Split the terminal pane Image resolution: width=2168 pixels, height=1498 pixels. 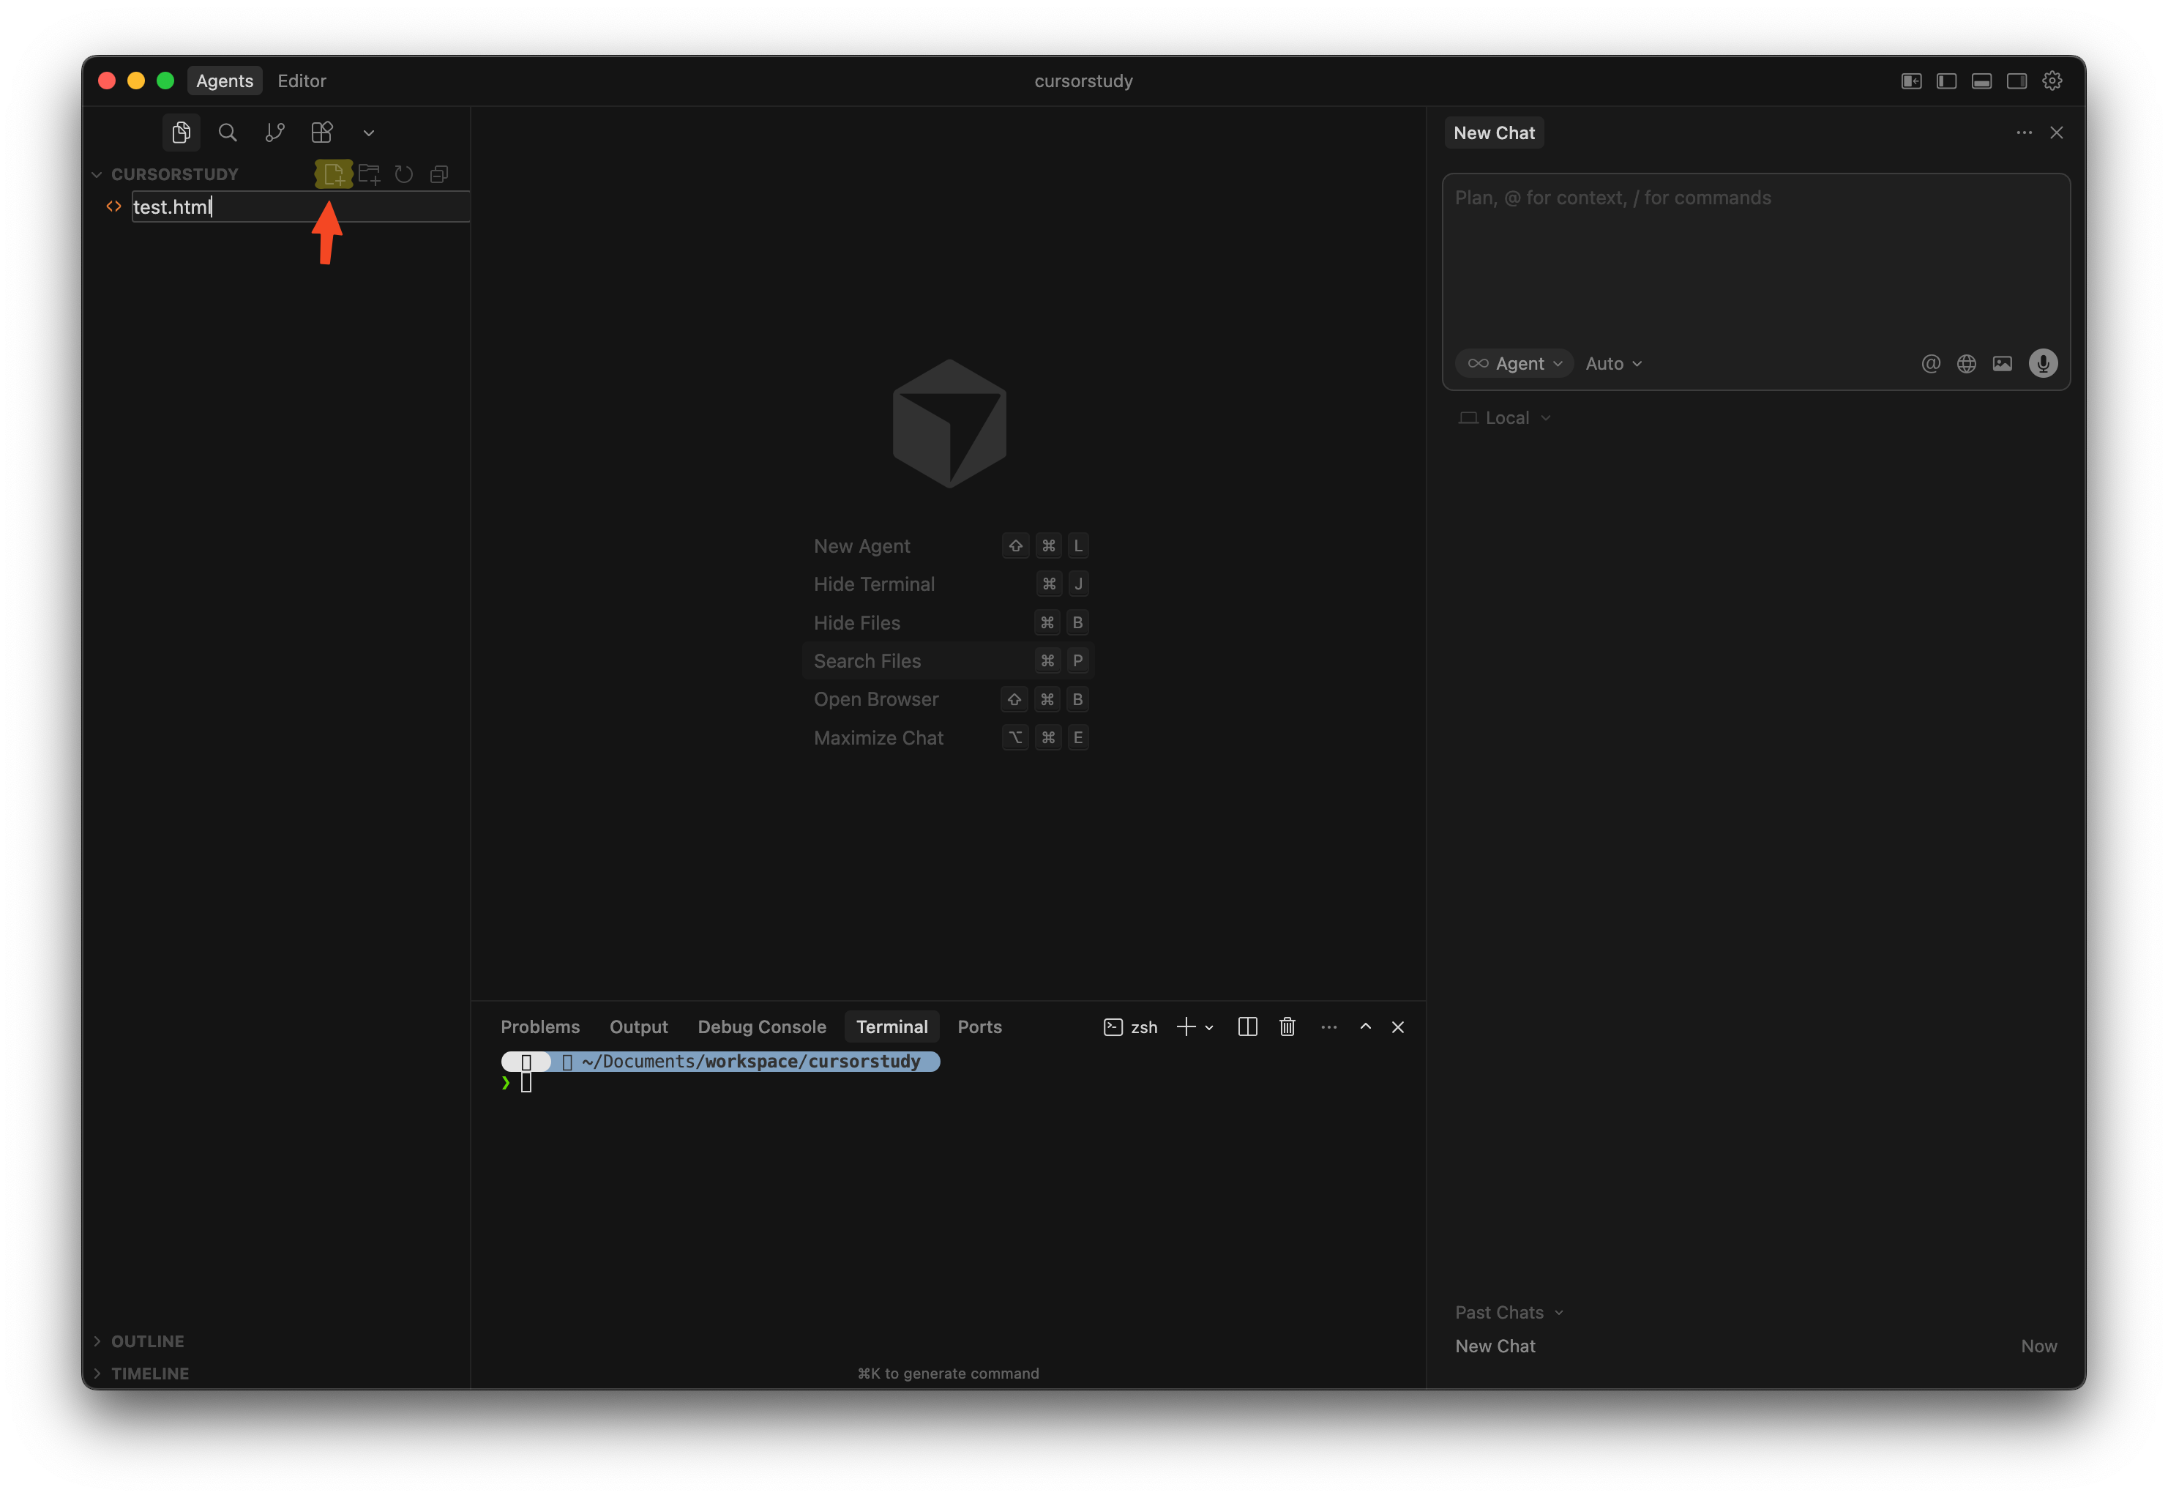click(1246, 1026)
